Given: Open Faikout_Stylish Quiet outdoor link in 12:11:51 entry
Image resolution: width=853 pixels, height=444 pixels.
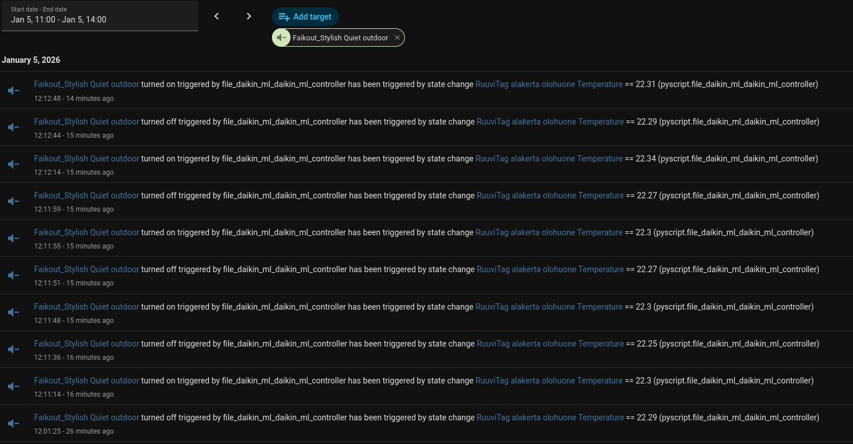Looking at the screenshot, I should click(87, 269).
